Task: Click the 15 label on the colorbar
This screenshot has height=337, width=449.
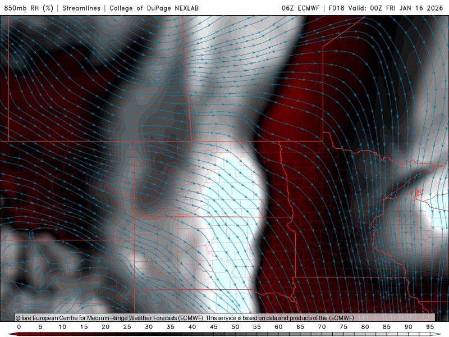Action: pos(84,327)
